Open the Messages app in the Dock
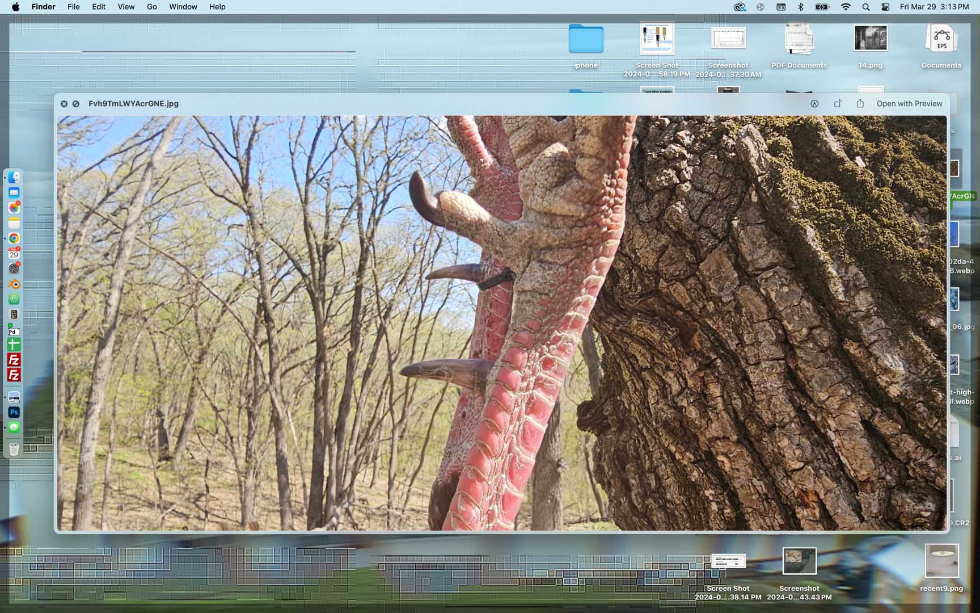 click(x=14, y=427)
